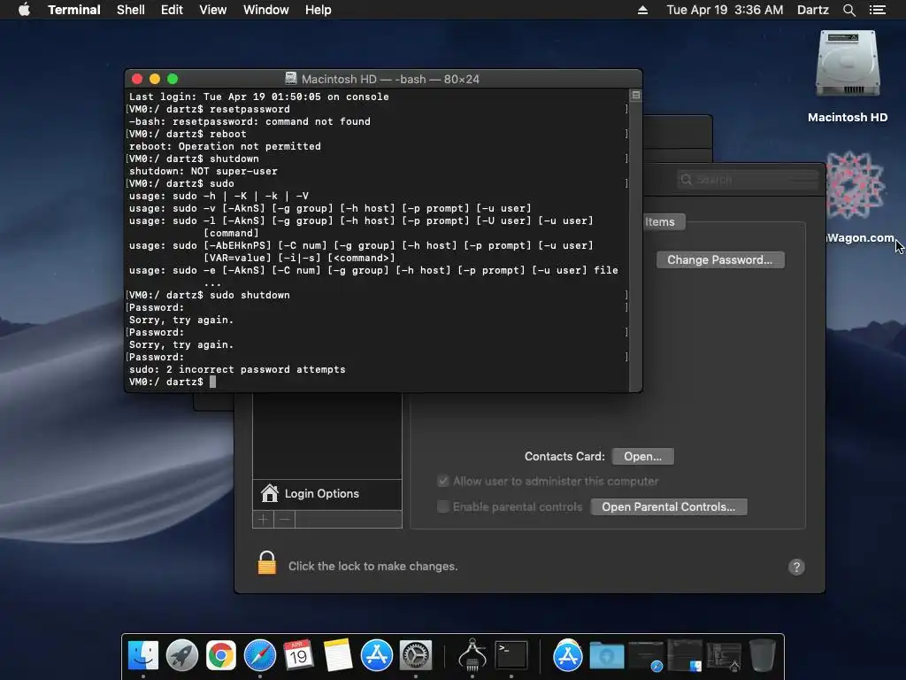Viewport: 906px width, 680px height.
Task: Click the Terminal scroll-split icon at top right
Action: [x=635, y=95]
